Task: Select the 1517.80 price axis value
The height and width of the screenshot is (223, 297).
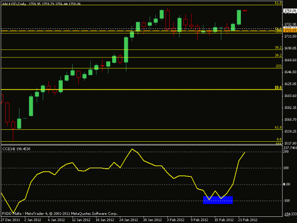Action: click(290, 143)
